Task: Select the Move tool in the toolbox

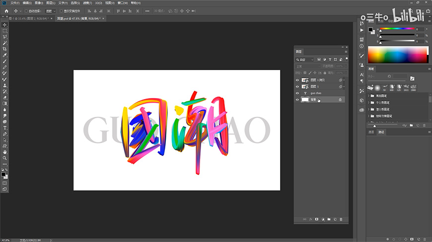Action: (x=5, y=25)
